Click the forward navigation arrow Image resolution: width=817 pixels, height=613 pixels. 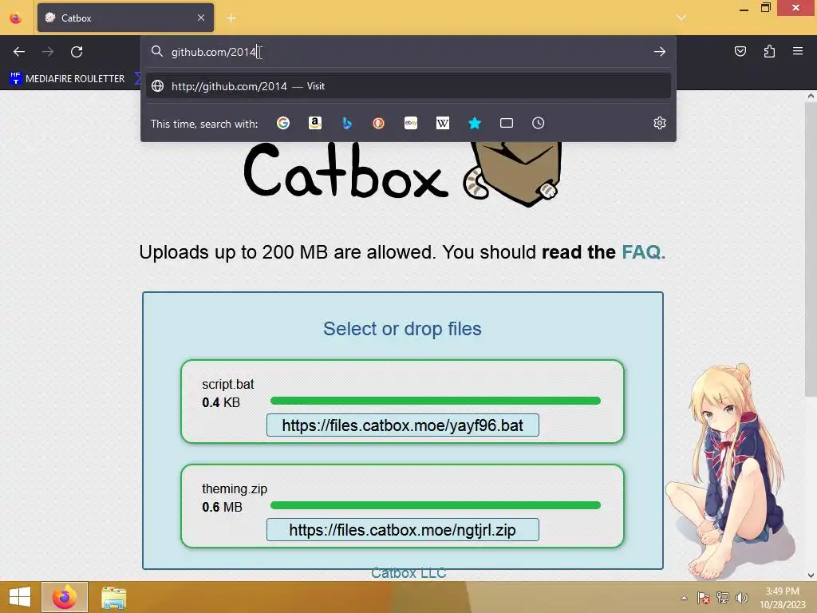[x=48, y=52]
